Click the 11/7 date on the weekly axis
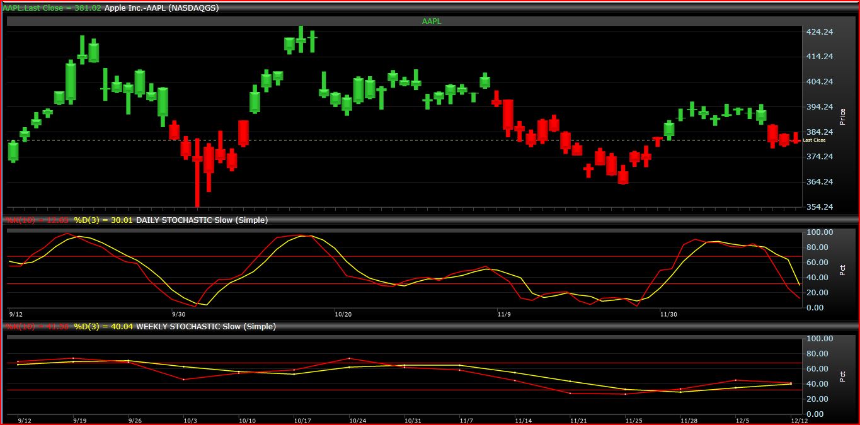The image size is (860, 425). click(x=467, y=420)
